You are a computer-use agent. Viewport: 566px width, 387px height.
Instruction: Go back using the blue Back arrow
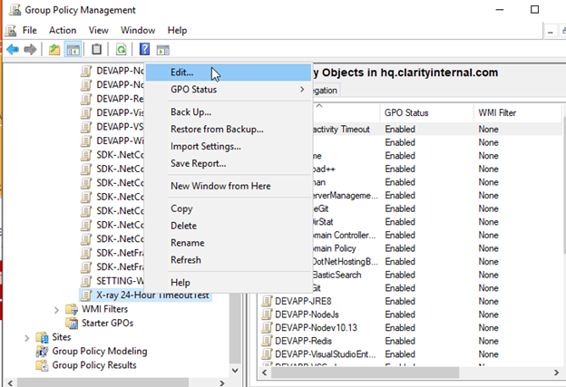[13, 50]
